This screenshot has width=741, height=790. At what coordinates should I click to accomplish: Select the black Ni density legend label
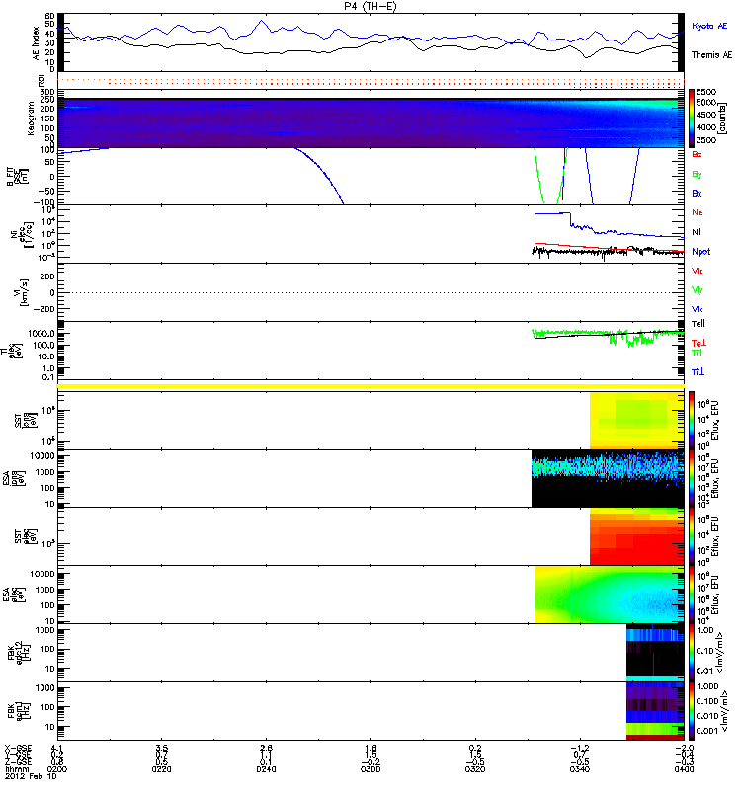tap(696, 232)
